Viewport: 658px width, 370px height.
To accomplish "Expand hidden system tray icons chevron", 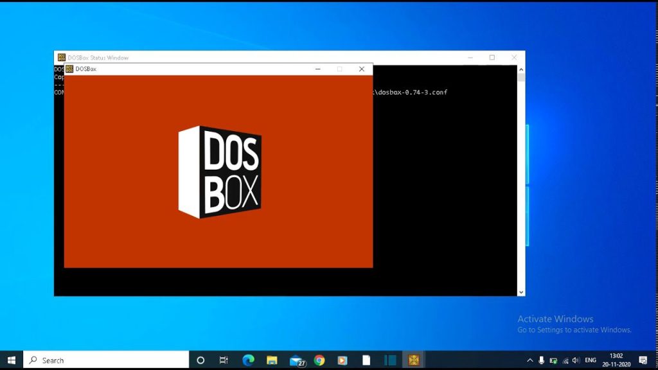I will point(530,360).
